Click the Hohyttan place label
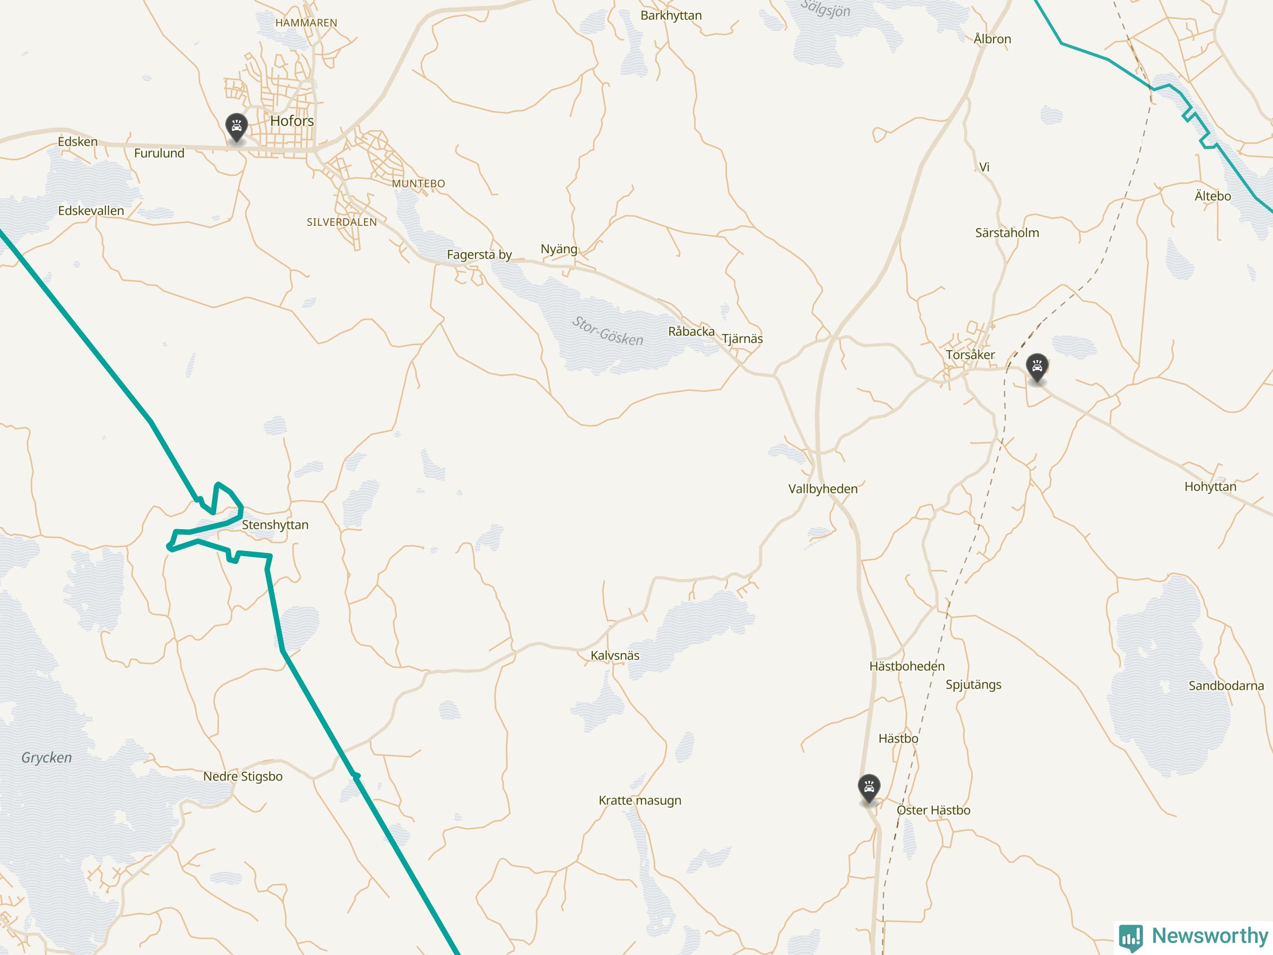Image resolution: width=1273 pixels, height=955 pixels. (x=1210, y=486)
